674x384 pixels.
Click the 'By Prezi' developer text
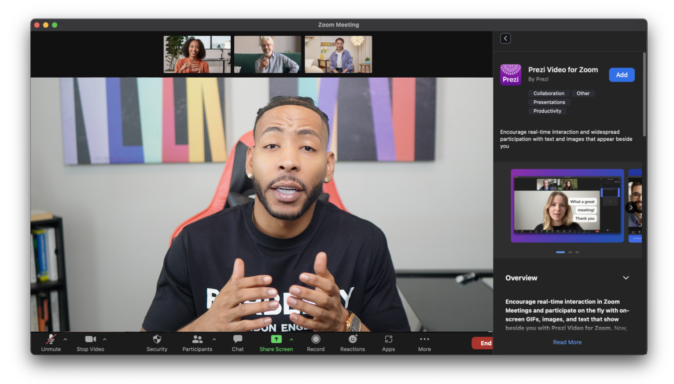(x=538, y=79)
